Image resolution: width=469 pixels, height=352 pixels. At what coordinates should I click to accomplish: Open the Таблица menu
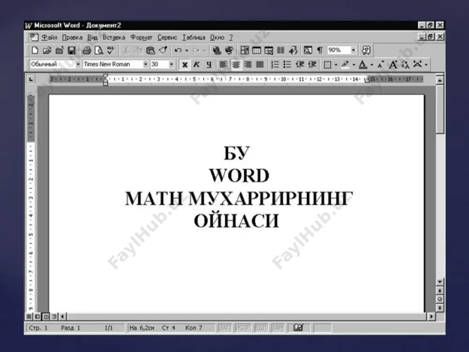(x=194, y=38)
